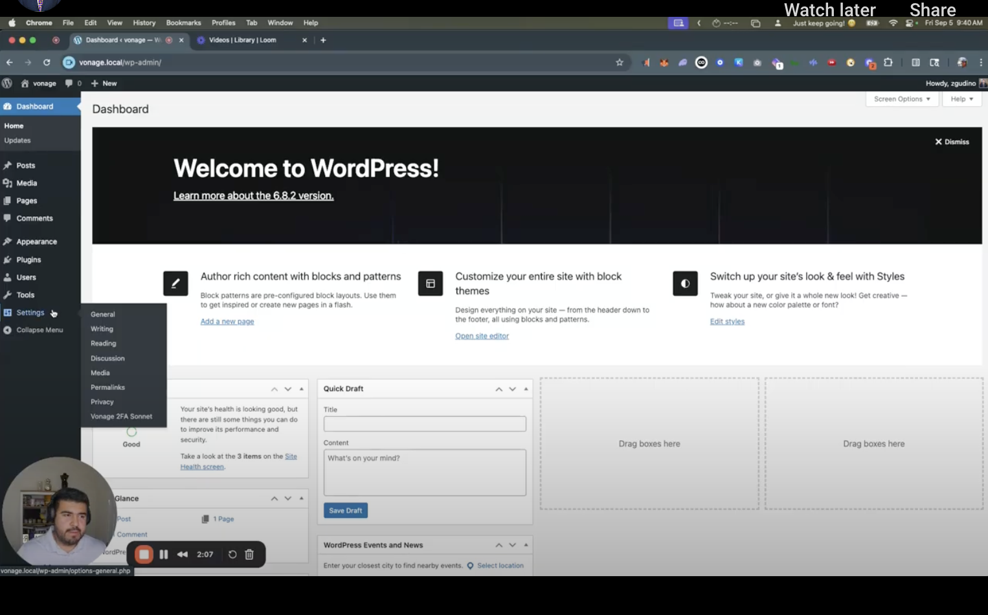Move WordPress Events and News panel down
988x615 pixels.
tap(512, 545)
